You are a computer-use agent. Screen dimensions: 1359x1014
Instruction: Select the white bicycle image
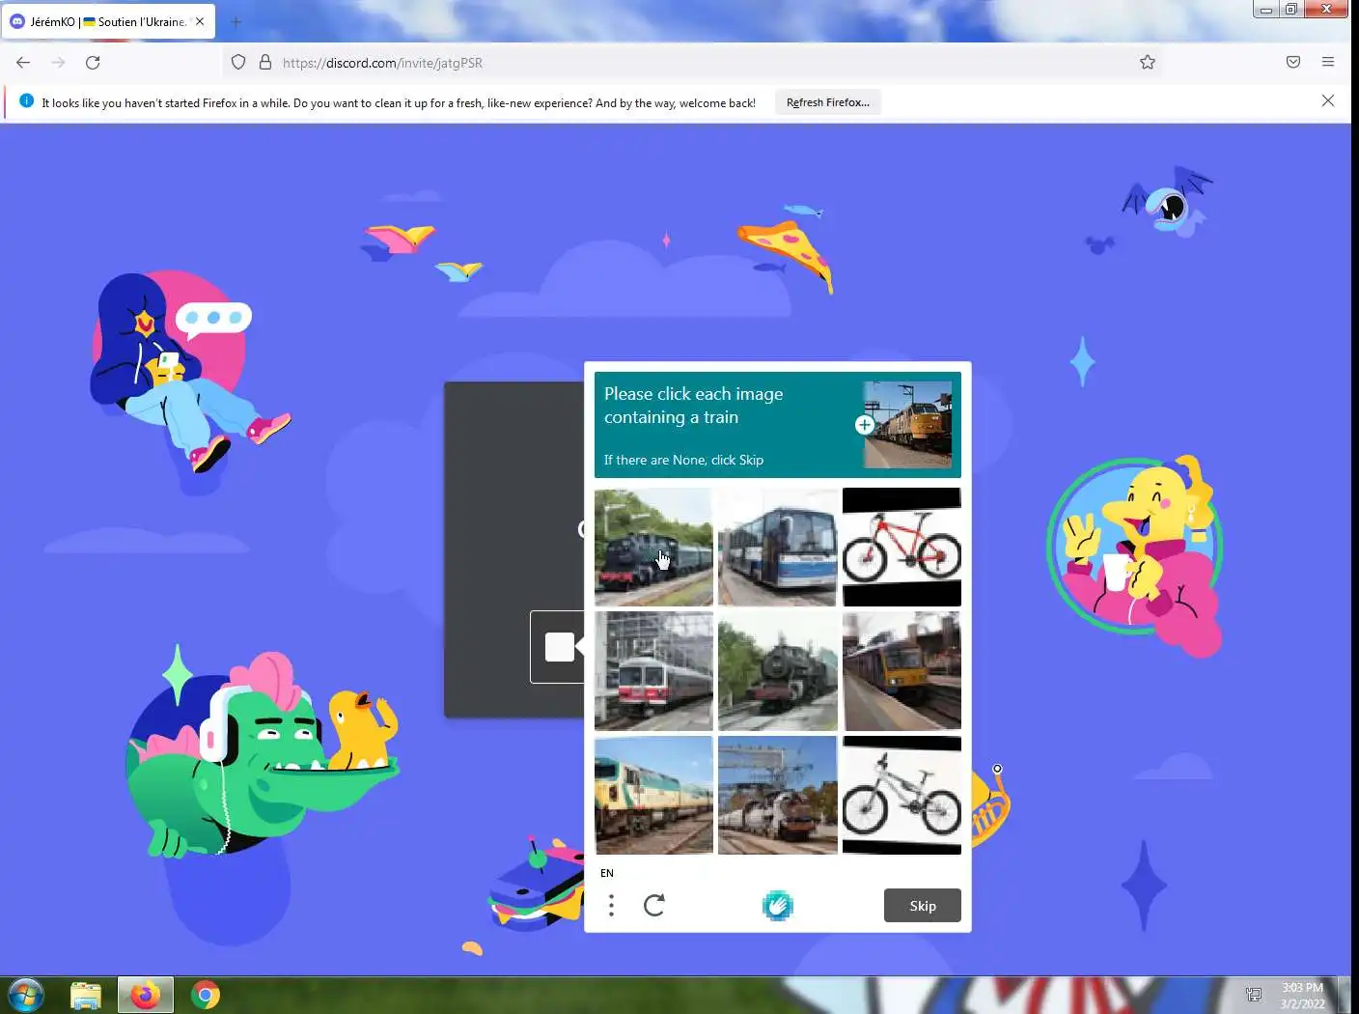tap(901, 795)
